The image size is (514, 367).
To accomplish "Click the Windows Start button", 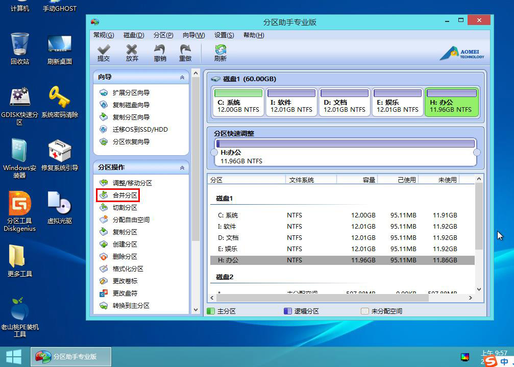I will [14, 357].
